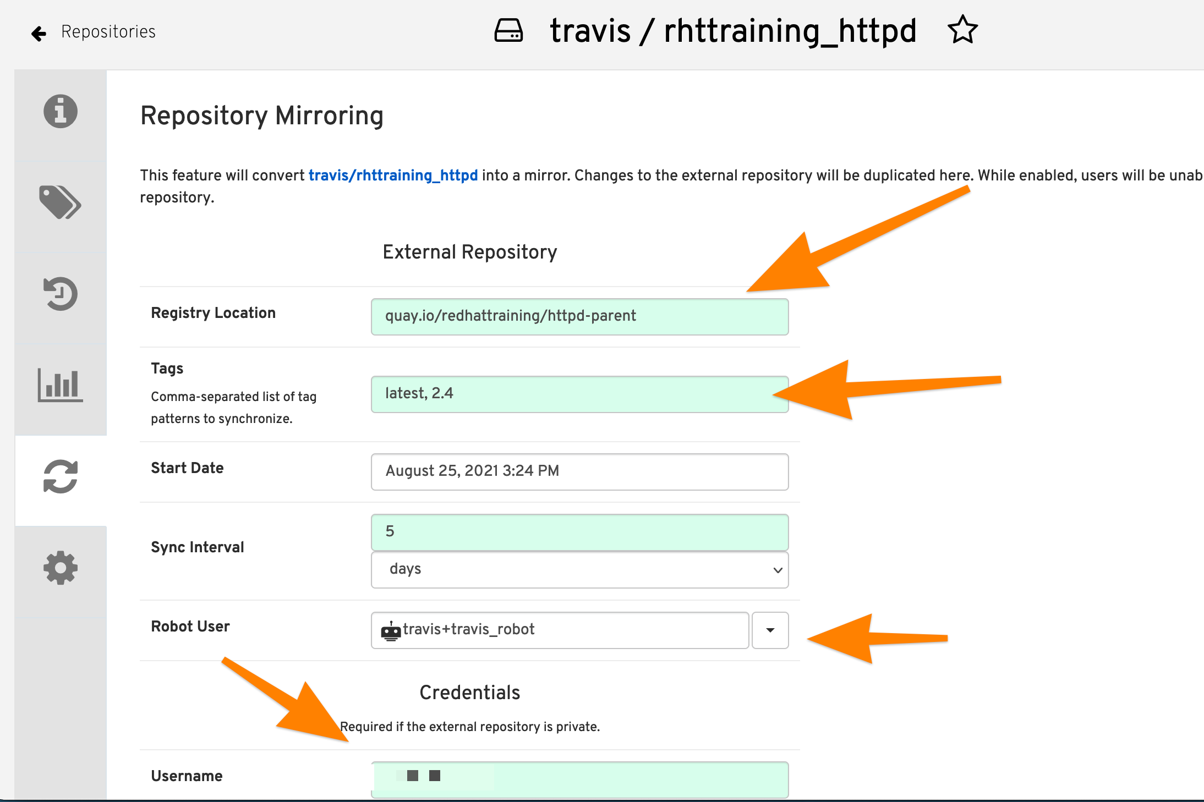This screenshot has width=1204, height=802.
Task: Click the Username label
Action: (x=187, y=776)
